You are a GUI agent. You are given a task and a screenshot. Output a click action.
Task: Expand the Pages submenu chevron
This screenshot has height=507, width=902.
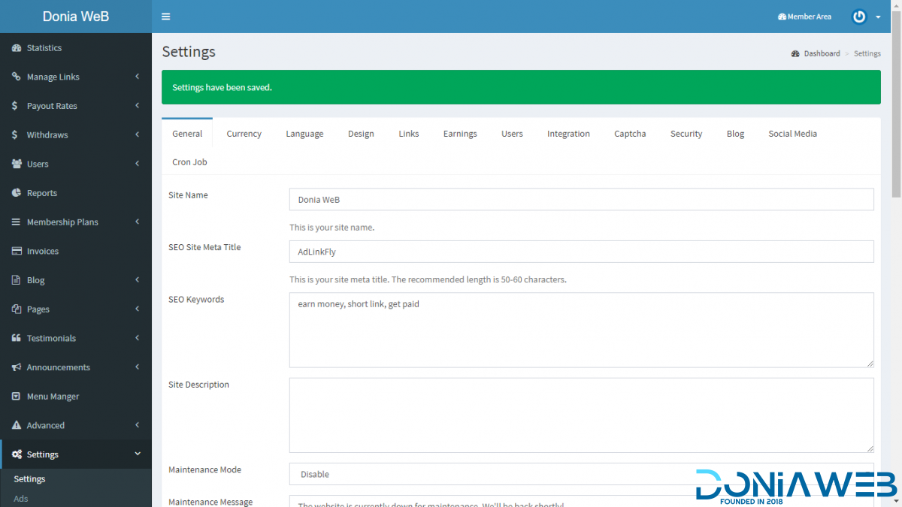138,309
